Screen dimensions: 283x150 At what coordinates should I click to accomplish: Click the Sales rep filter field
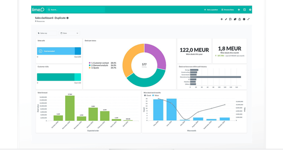point(47,33)
